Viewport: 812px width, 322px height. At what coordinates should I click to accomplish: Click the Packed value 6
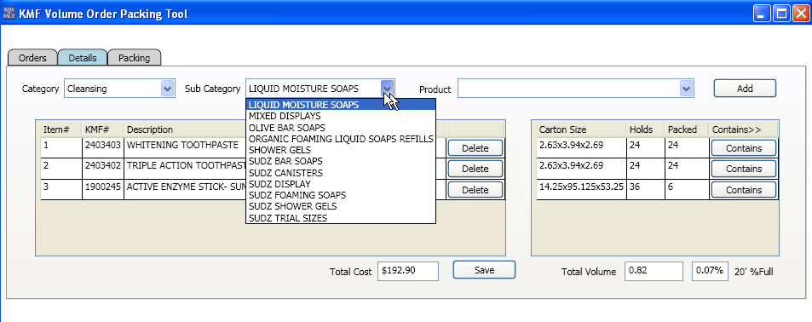click(x=686, y=189)
